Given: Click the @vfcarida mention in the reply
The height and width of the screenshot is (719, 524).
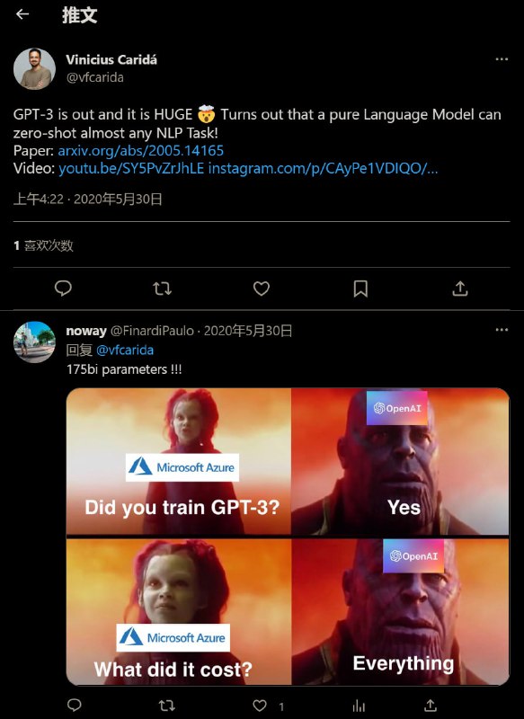Looking at the screenshot, I should click(125, 350).
